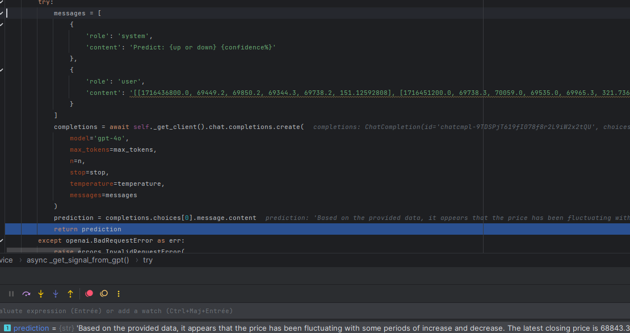This screenshot has height=333, width=630.
Task: Click the Resume Program pause icon
Action: (x=11, y=293)
